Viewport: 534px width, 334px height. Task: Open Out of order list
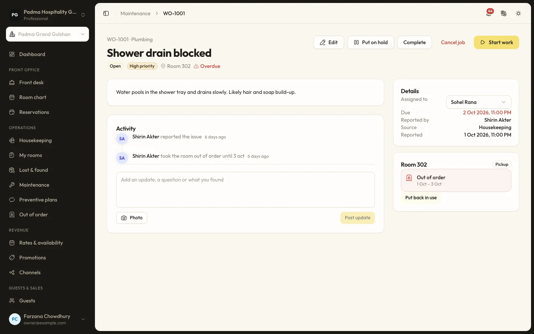point(47,215)
